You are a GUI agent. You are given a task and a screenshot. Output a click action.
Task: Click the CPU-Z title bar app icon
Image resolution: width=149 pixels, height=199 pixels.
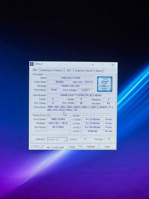point(32,64)
